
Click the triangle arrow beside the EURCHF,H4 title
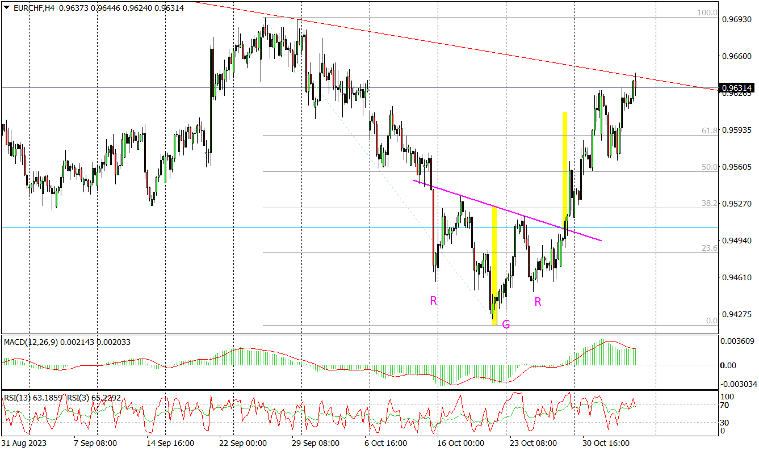[6, 9]
